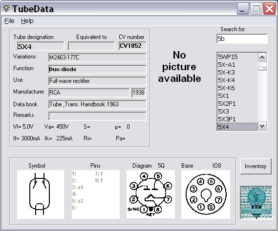Open the Inventory button

256,166
